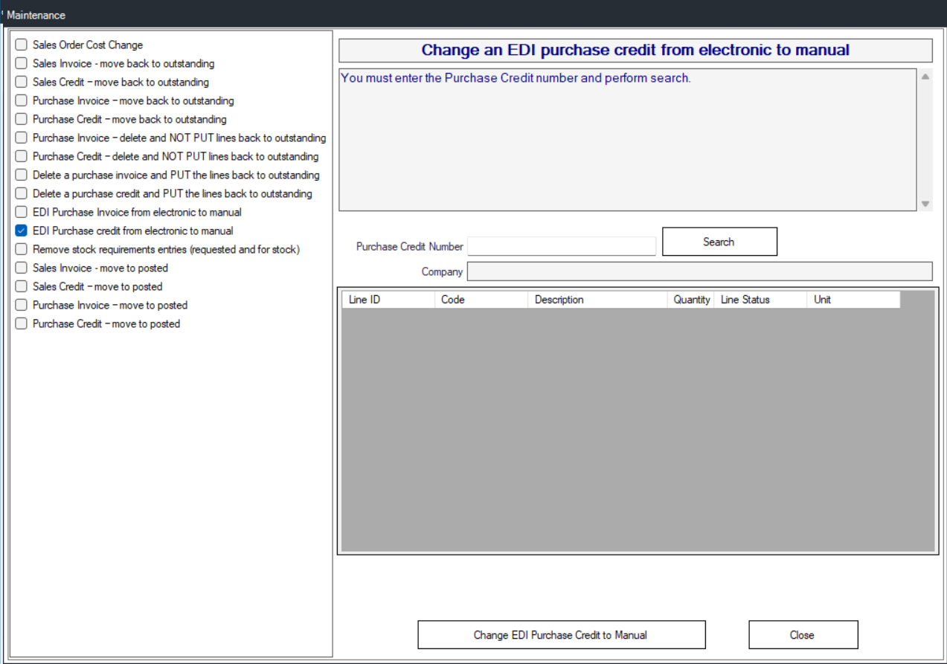Enable Purchase Invoice – move to posted
This screenshot has width=947, height=664.
(x=21, y=305)
